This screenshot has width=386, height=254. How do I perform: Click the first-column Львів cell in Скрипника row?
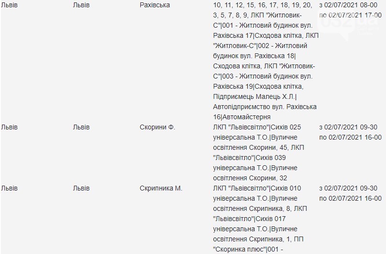pyautogui.click(x=9, y=189)
